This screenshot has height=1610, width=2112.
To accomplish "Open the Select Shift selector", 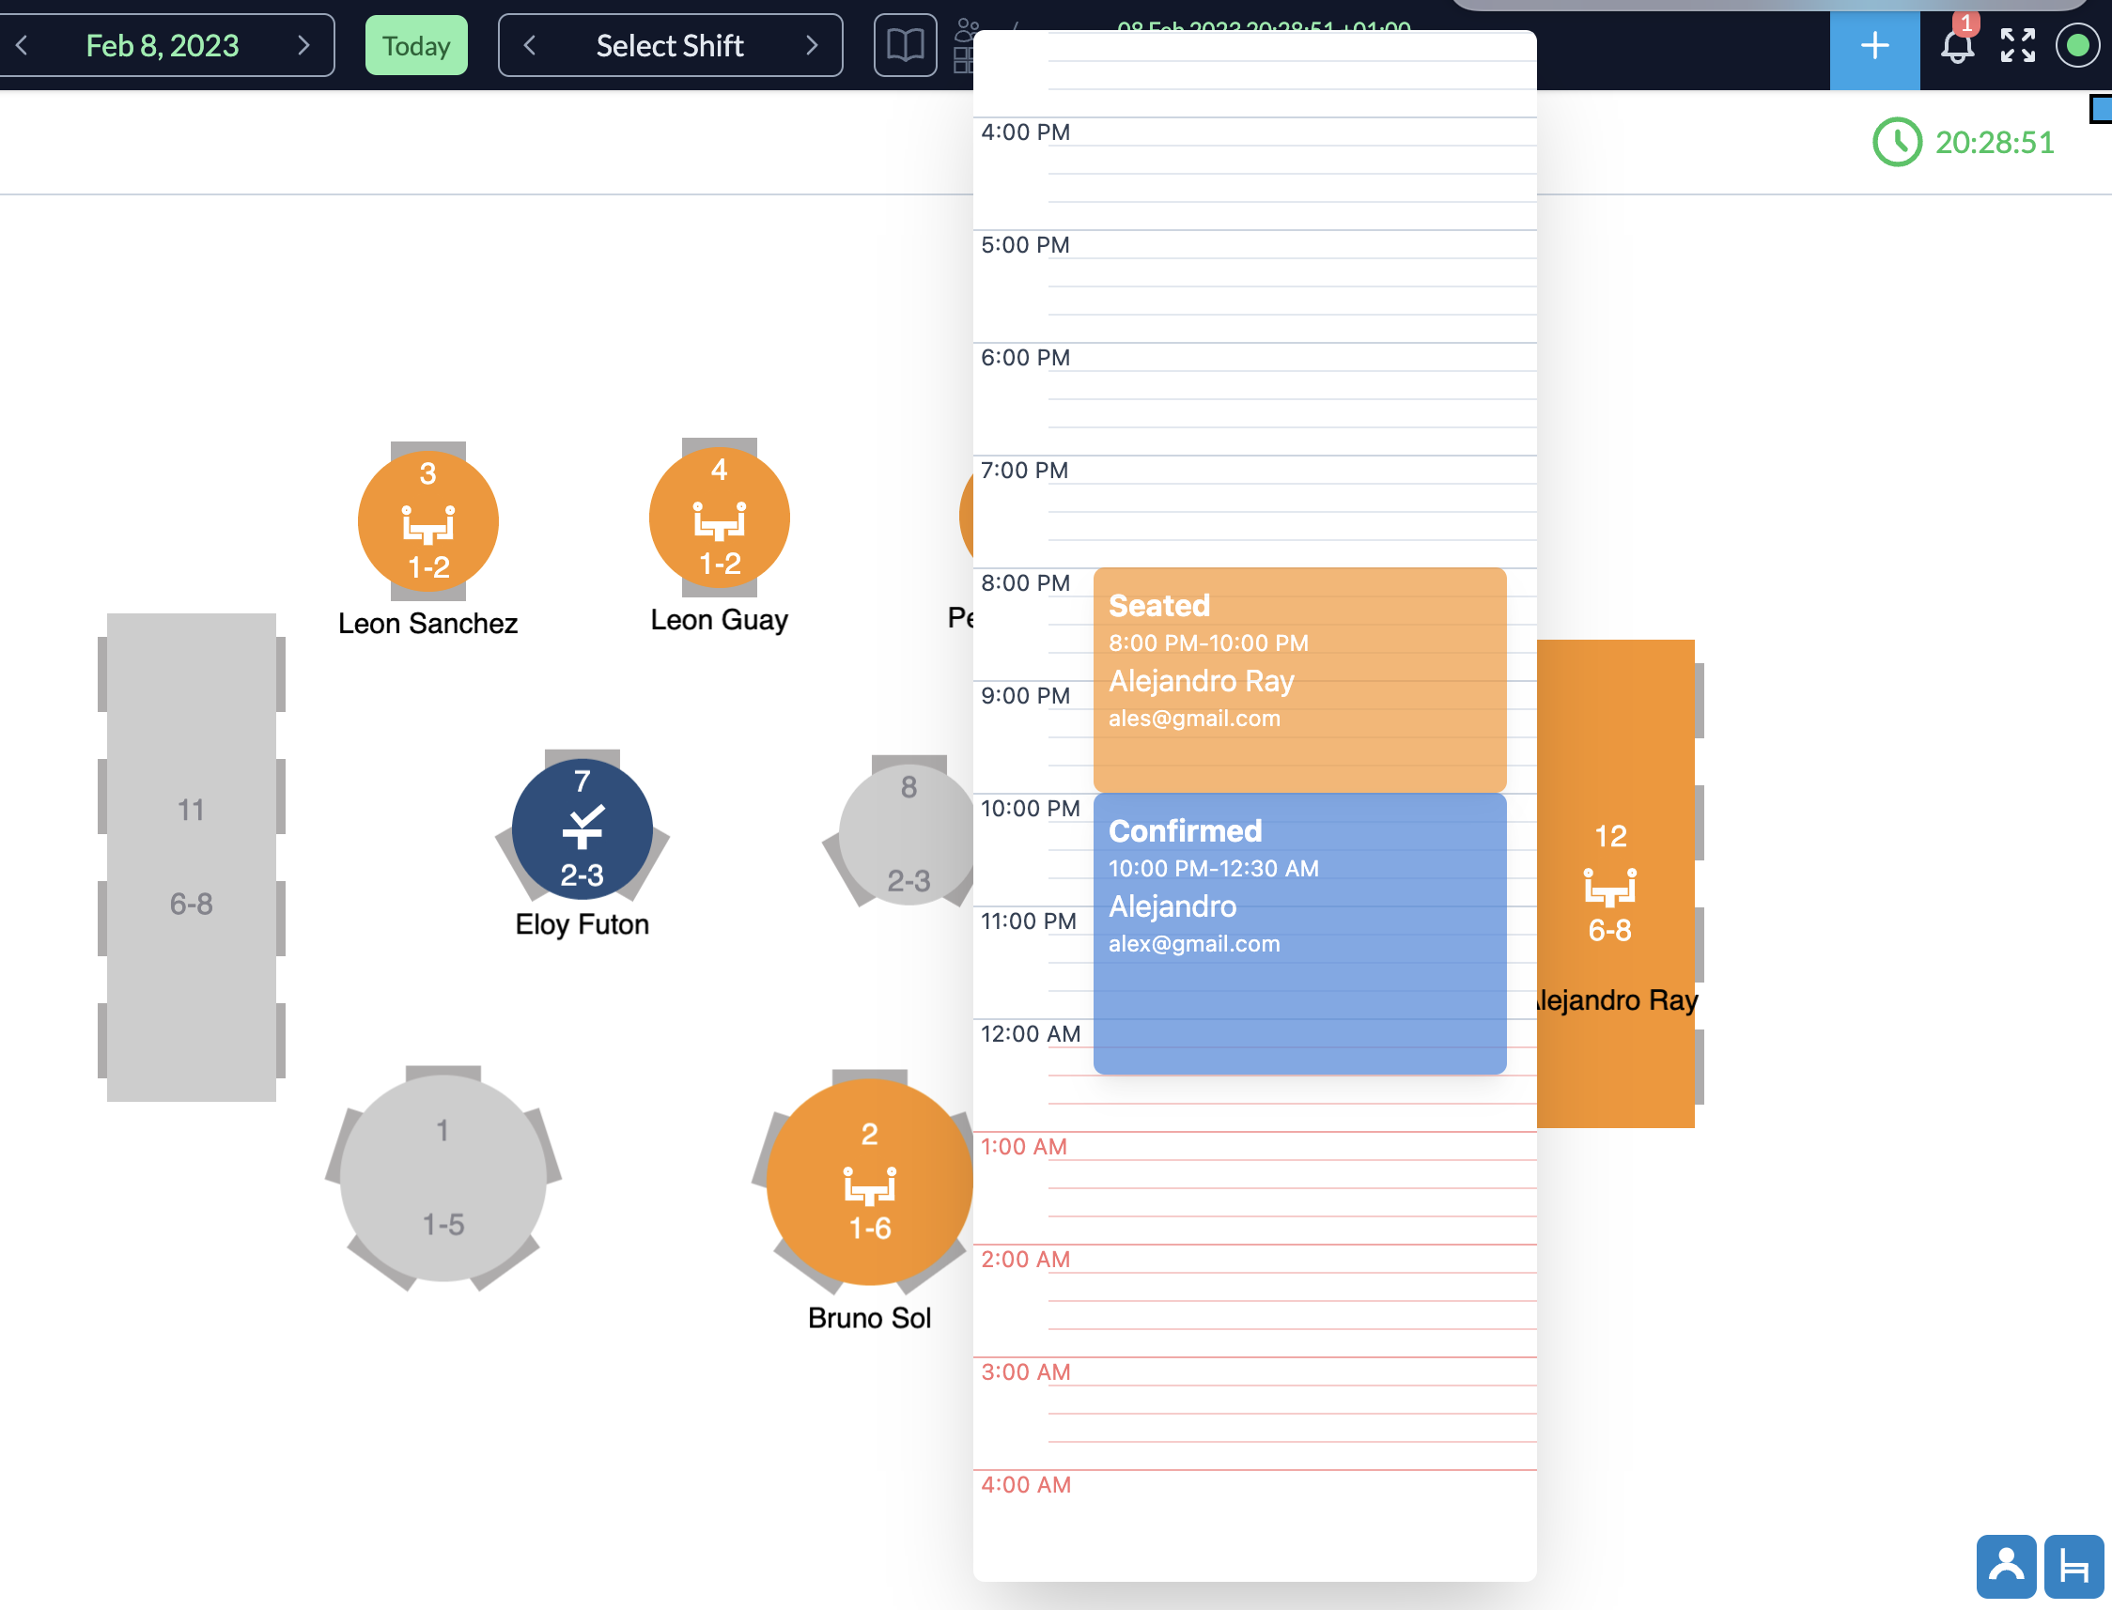I will [669, 45].
